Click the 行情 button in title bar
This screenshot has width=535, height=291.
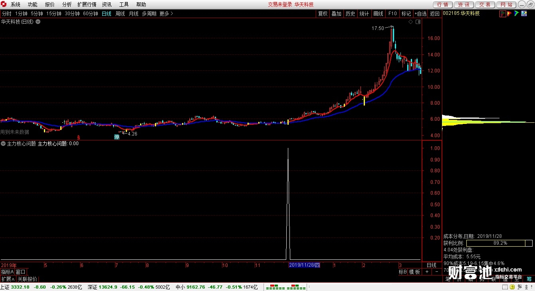pyautogui.click(x=443, y=4)
